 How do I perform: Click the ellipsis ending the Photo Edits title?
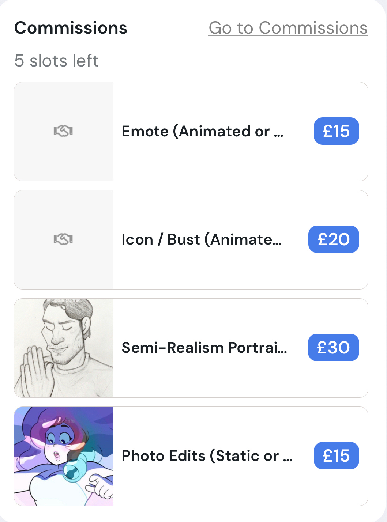click(288, 459)
